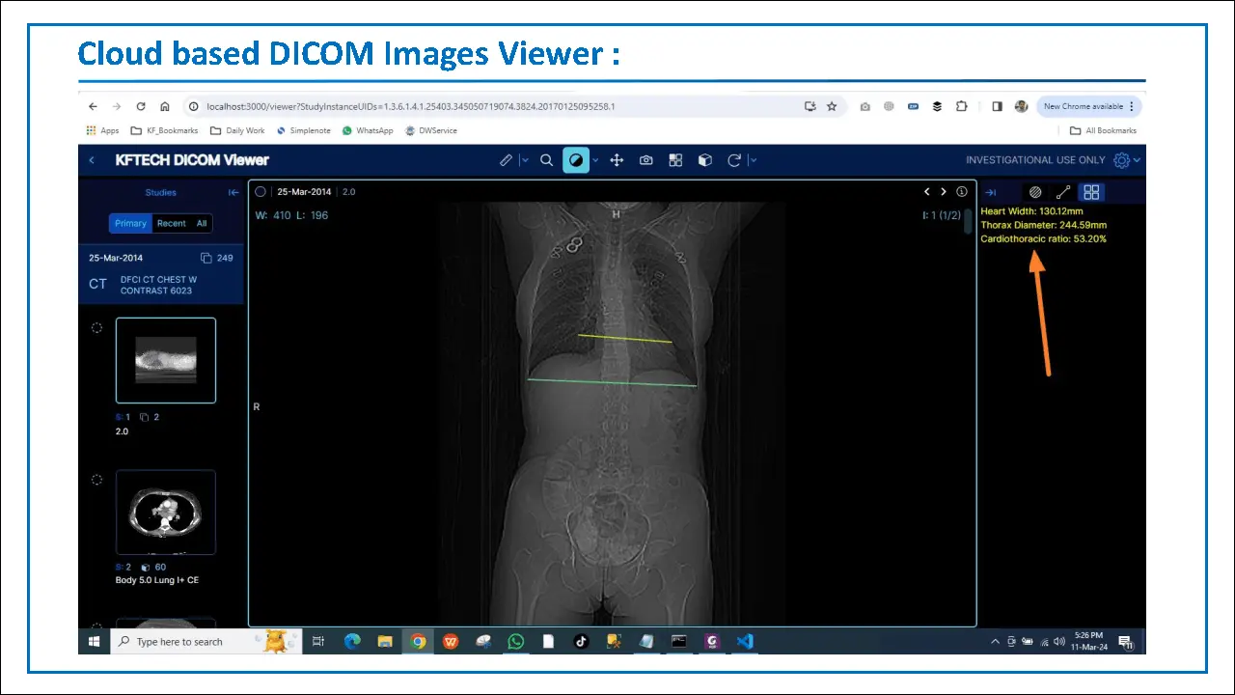Click the viewport vertical scrollbar
The image size is (1235, 695).
click(x=969, y=221)
